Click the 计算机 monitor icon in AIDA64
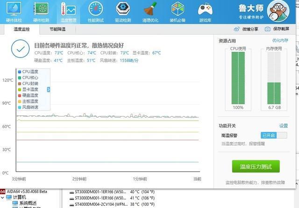Image resolution: width=299 pixels, height=208 pixels. tap(9, 197)
